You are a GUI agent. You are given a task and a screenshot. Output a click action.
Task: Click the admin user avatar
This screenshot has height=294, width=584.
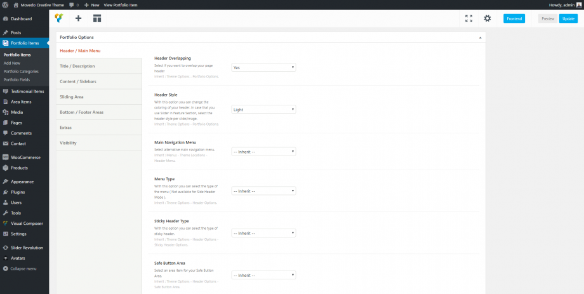coord(578,4)
